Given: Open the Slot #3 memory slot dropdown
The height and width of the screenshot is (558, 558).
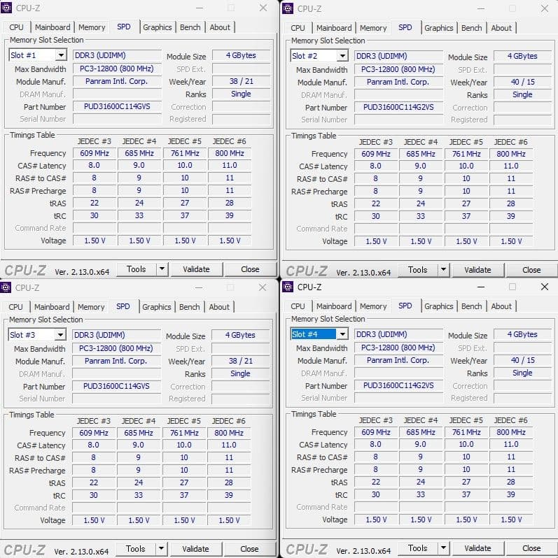Looking at the screenshot, I should (x=61, y=335).
